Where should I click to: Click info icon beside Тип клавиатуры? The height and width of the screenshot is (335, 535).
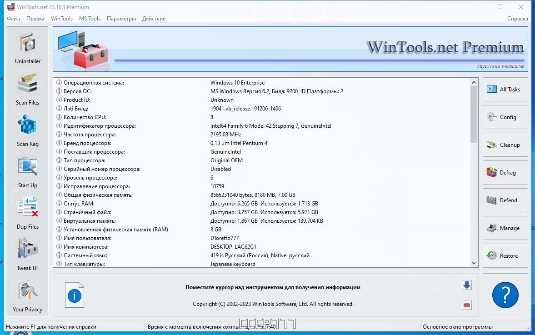59,264
